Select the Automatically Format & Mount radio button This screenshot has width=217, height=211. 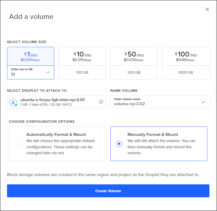point(18,144)
